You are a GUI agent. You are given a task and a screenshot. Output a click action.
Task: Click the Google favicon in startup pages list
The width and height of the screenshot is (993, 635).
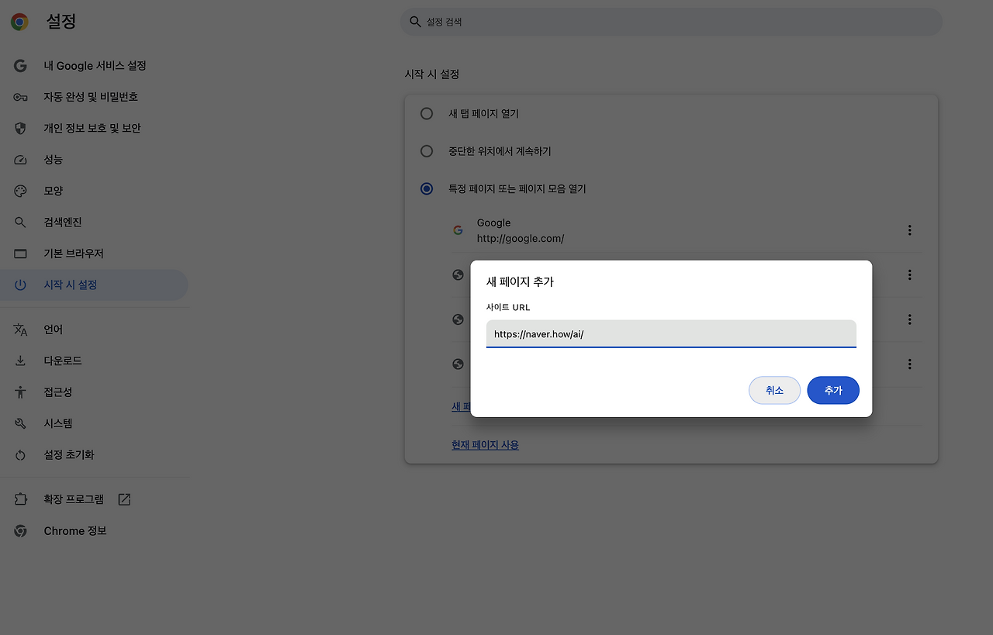(458, 230)
